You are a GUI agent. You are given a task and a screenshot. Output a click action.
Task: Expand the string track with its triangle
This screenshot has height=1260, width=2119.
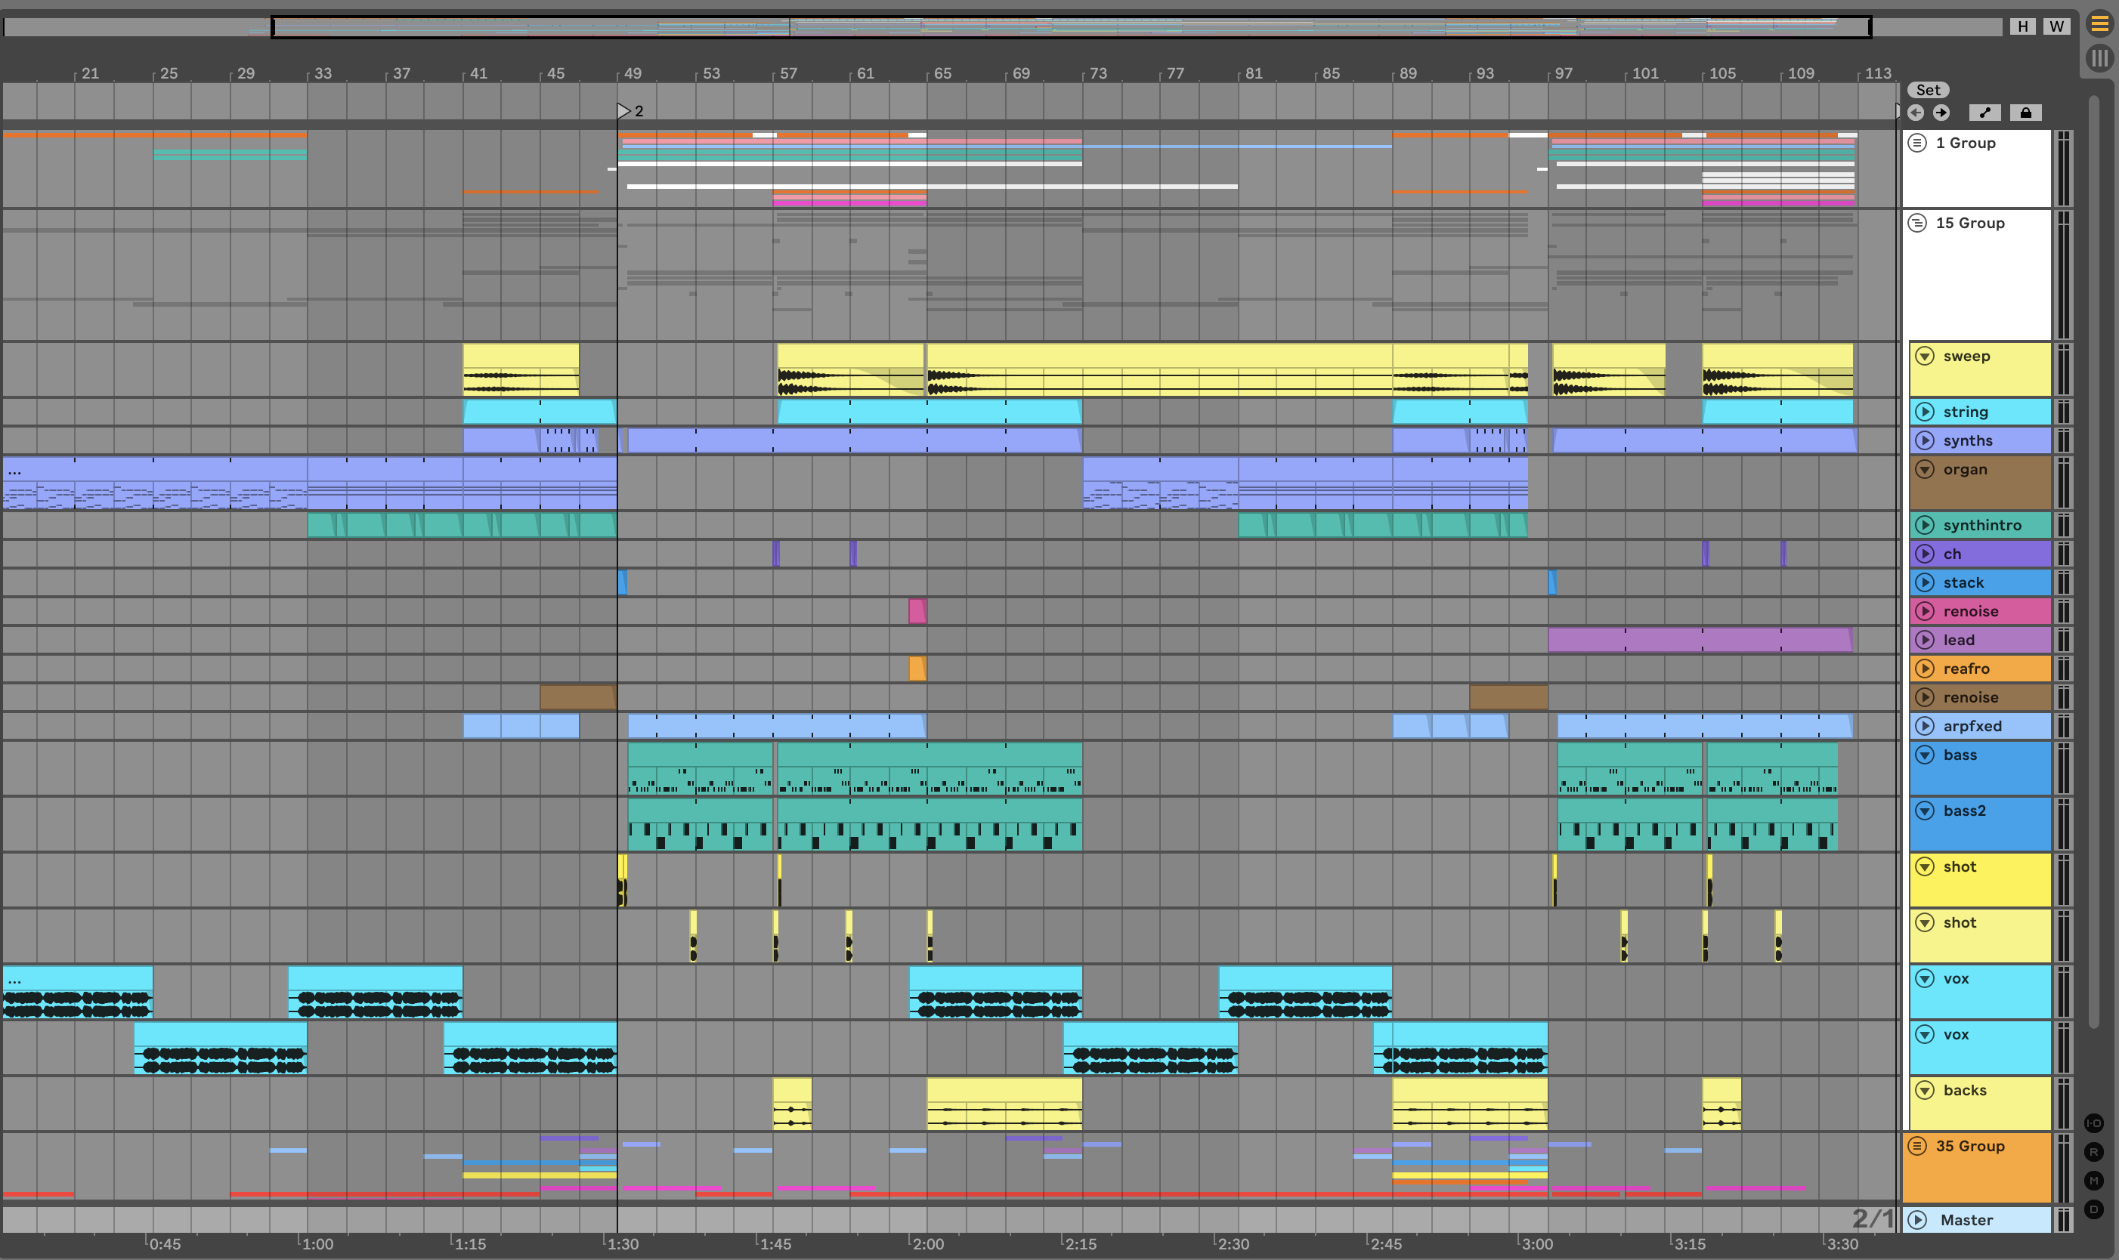pos(1926,412)
